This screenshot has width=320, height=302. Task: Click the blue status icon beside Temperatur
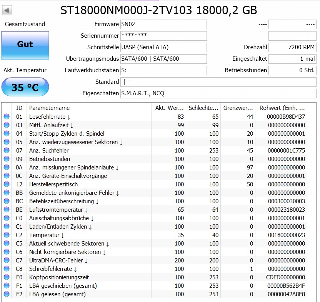pos(7,235)
